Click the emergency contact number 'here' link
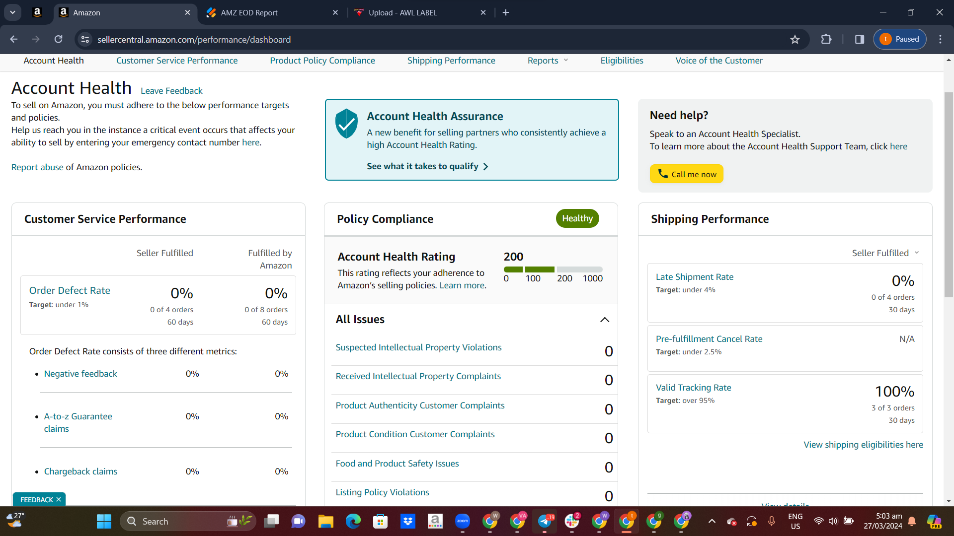The width and height of the screenshot is (954, 536). 250,142
